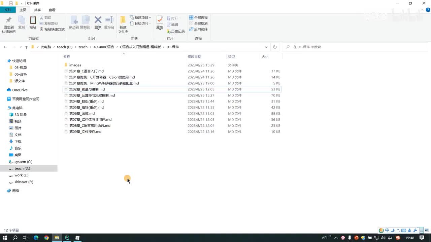
Task: Select This PC (此电脑) in sidebar
Action: [x=17, y=108]
